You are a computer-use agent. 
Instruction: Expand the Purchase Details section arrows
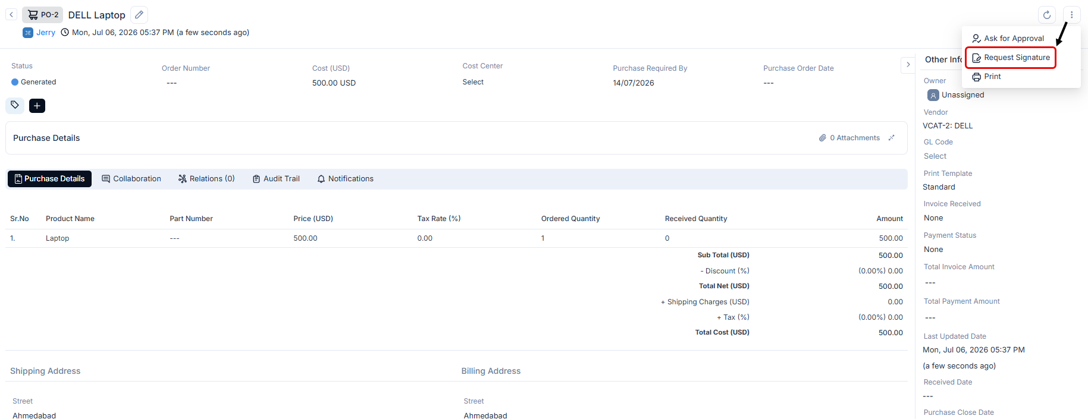click(x=891, y=138)
